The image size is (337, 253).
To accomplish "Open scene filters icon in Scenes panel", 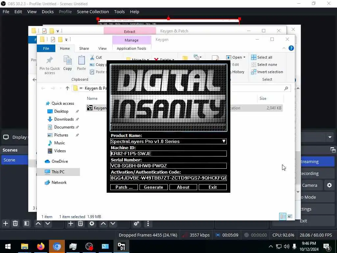I will [27, 224].
